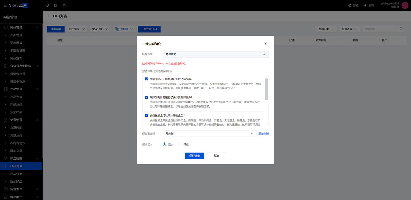This screenshot has width=411, height=200.
Task: Click the search magnifier icon
Action: 401,29
